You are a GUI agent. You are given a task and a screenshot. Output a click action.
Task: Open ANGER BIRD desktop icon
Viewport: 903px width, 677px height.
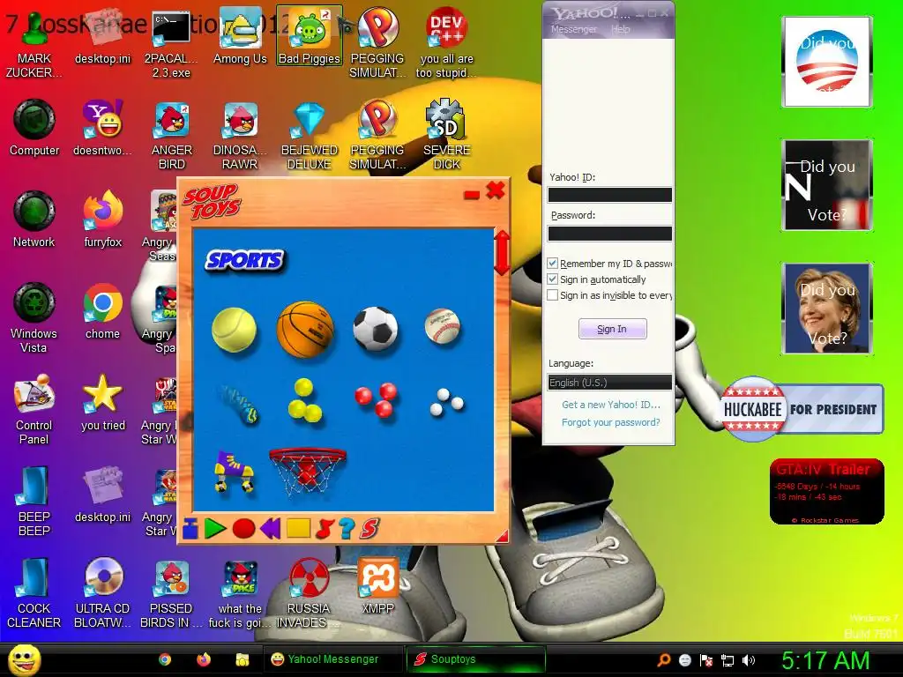tap(172, 135)
